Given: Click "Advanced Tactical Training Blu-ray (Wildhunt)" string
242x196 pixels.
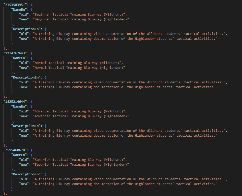Looking at the screenshot, I should [x=79, y=111].
